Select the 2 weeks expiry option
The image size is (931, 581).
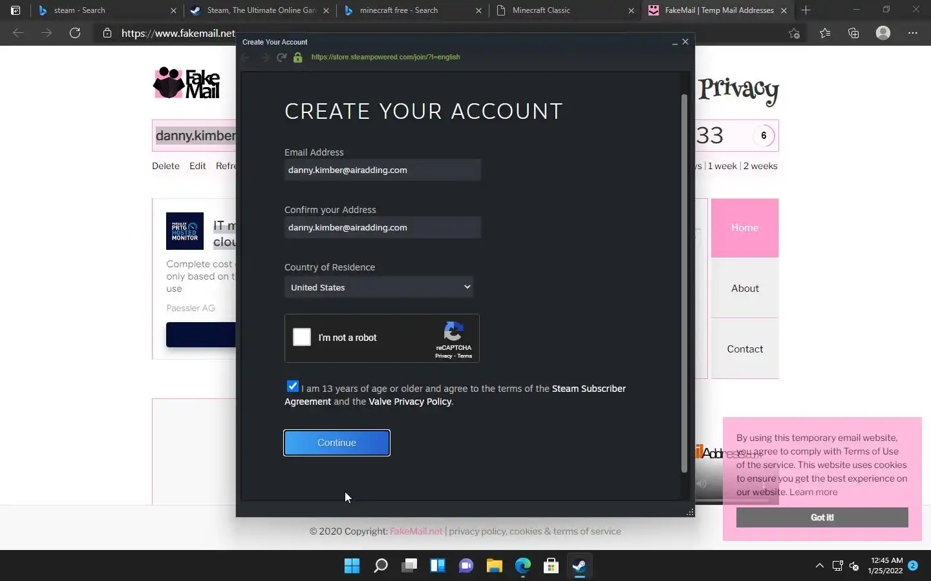[x=760, y=166]
